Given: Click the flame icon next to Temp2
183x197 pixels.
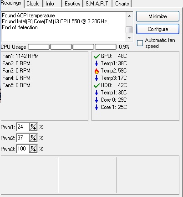Looking at the screenshot, I should click(x=97, y=71).
